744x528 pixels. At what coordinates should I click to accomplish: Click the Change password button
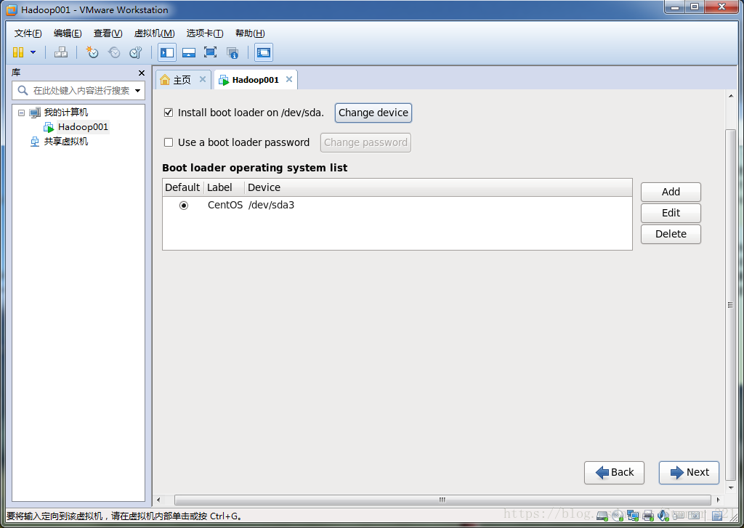366,143
